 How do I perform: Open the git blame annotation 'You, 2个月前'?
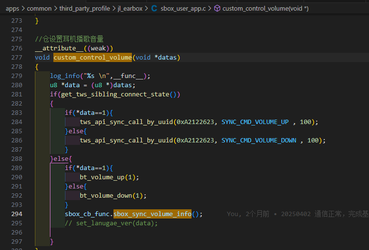click(x=248, y=214)
